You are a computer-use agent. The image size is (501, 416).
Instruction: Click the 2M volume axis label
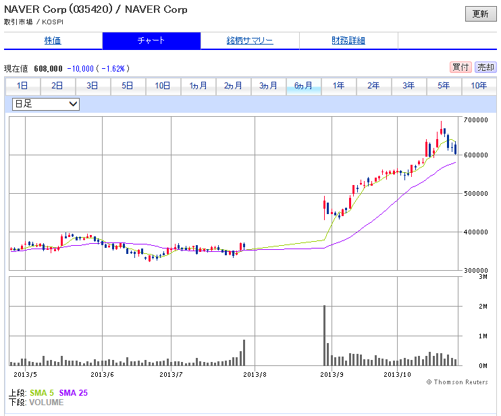tap(483, 307)
